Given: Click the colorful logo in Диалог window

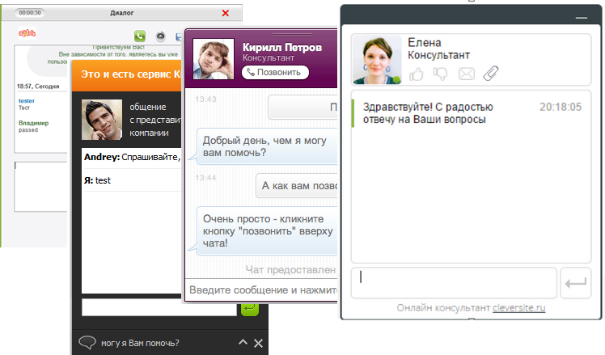Looking at the screenshot, I should coord(27,34).
